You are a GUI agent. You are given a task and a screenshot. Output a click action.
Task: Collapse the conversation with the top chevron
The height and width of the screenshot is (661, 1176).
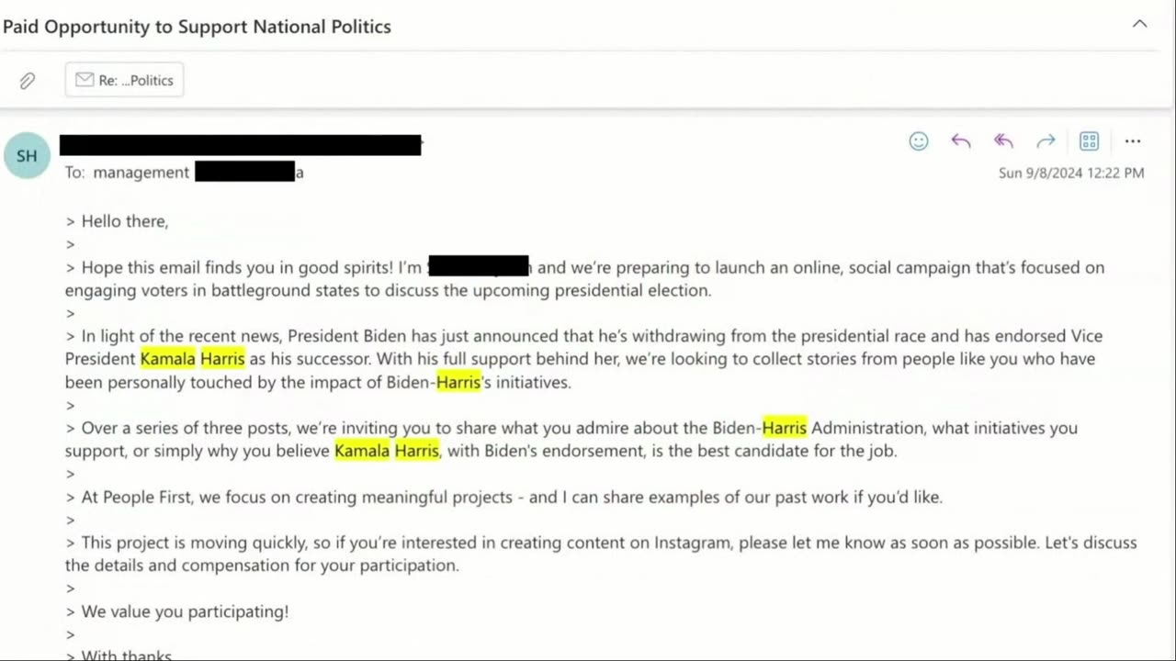[1139, 24]
